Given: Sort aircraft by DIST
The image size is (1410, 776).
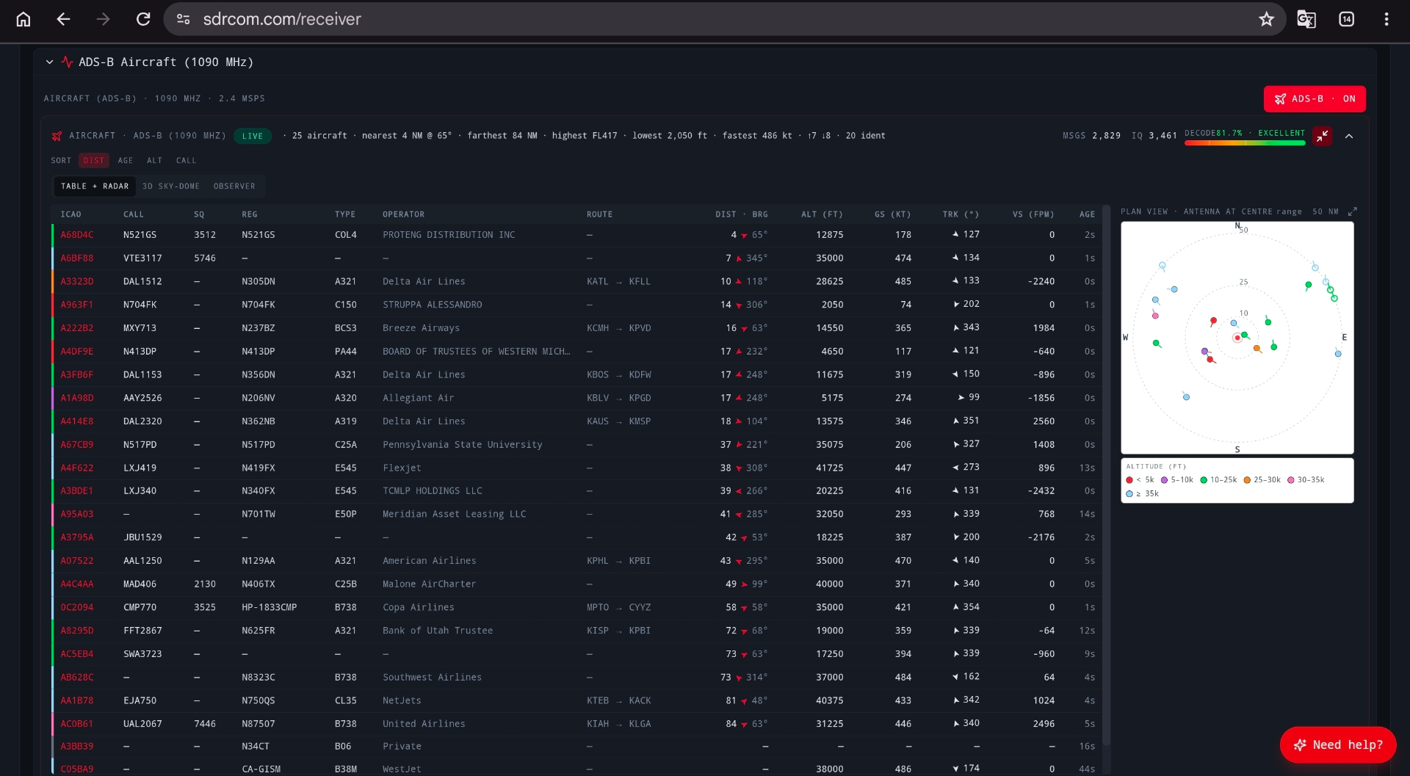Looking at the screenshot, I should click(x=94, y=160).
